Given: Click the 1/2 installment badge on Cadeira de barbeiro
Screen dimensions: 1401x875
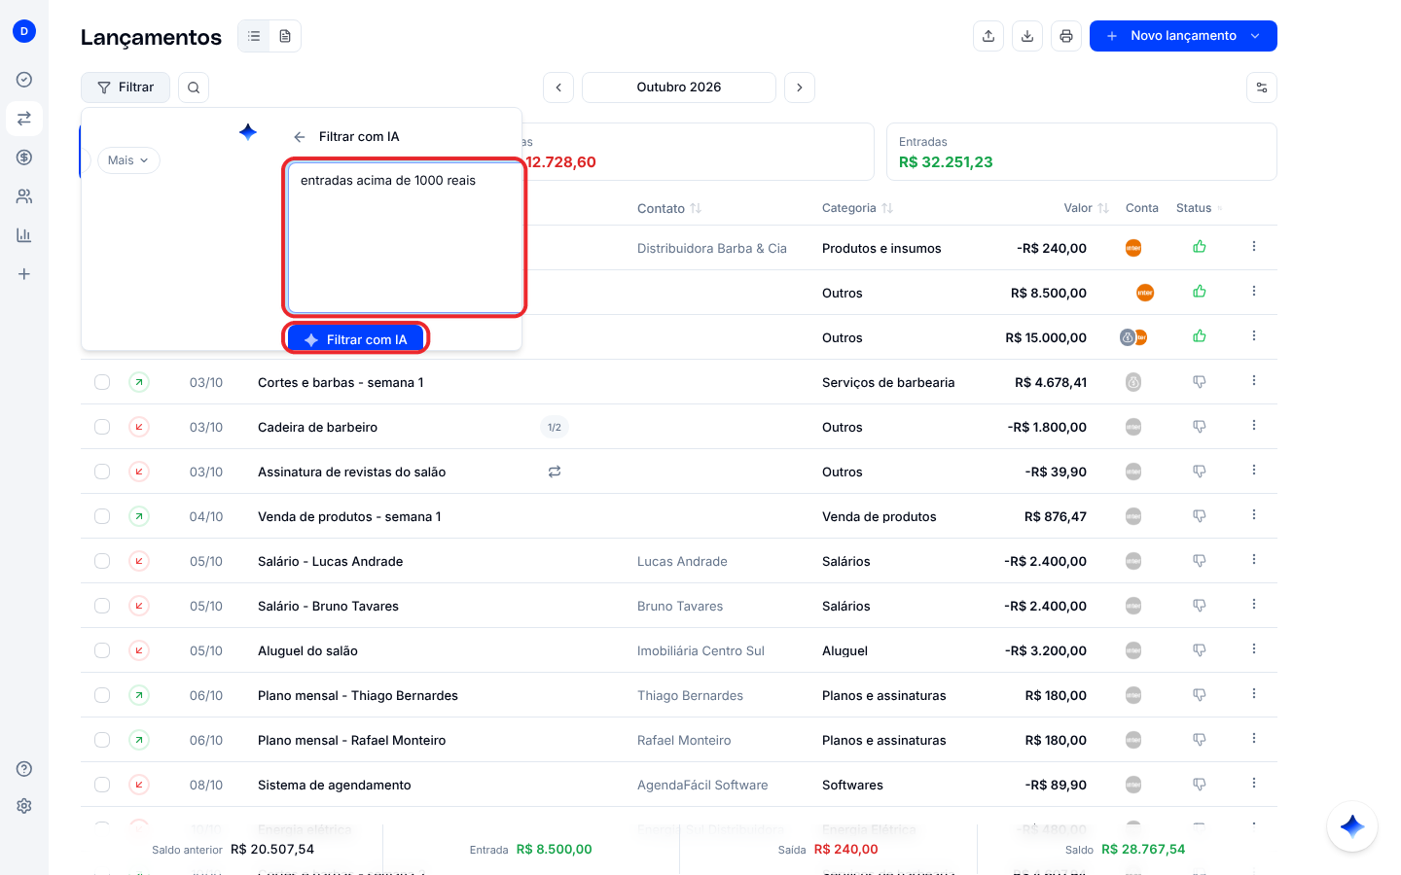Looking at the screenshot, I should tap(555, 427).
